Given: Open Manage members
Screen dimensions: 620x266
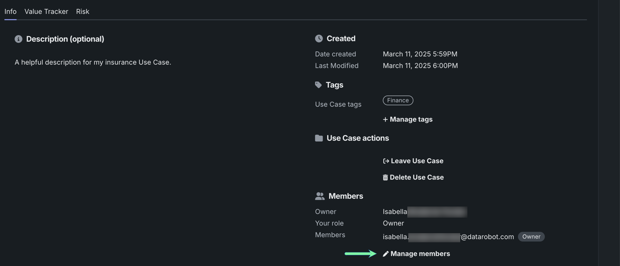Looking at the screenshot, I should point(420,254).
